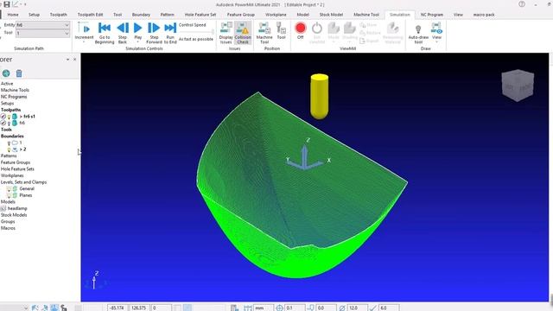Open the Explorer panel options arrow

point(67,60)
